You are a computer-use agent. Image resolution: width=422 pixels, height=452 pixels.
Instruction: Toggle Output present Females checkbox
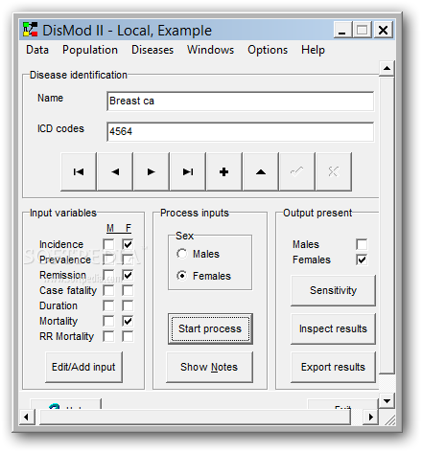tap(362, 260)
